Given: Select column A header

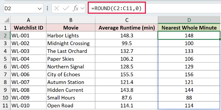Looking at the screenshot, I should click(x=28, y=20).
